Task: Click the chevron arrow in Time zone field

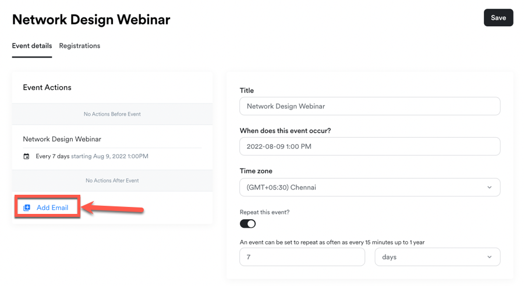Action: tap(489, 187)
